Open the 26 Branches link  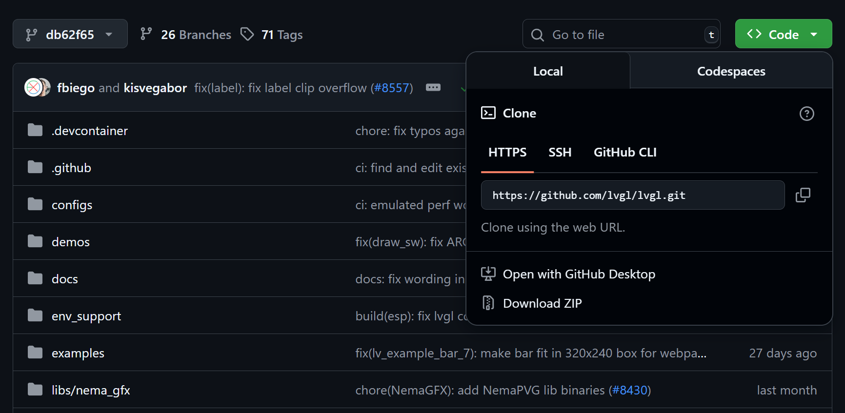point(185,35)
